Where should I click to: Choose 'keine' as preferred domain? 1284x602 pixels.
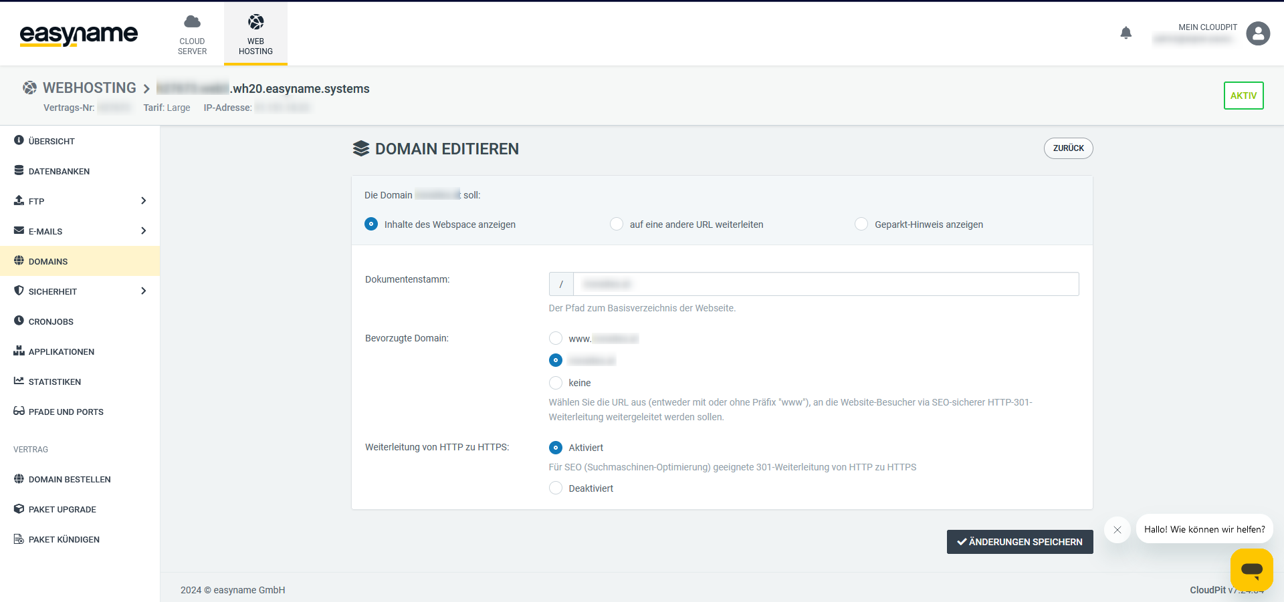556,383
